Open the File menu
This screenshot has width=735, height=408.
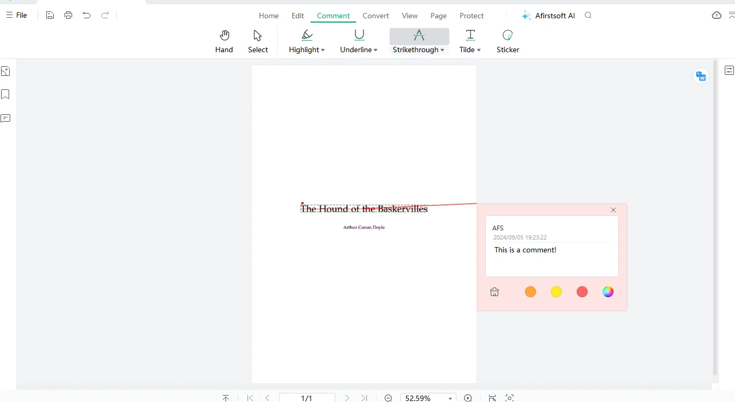tap(17, 15)
